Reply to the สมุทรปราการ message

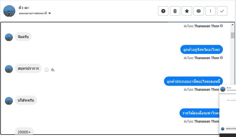click(x=53, y=70)
